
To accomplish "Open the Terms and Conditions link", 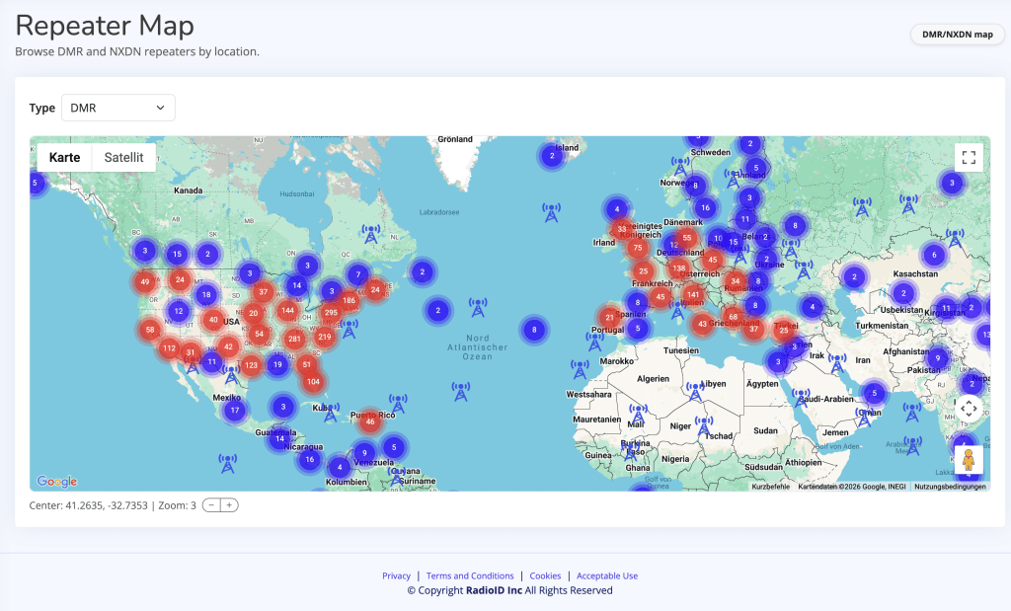I will pos(470,575).
